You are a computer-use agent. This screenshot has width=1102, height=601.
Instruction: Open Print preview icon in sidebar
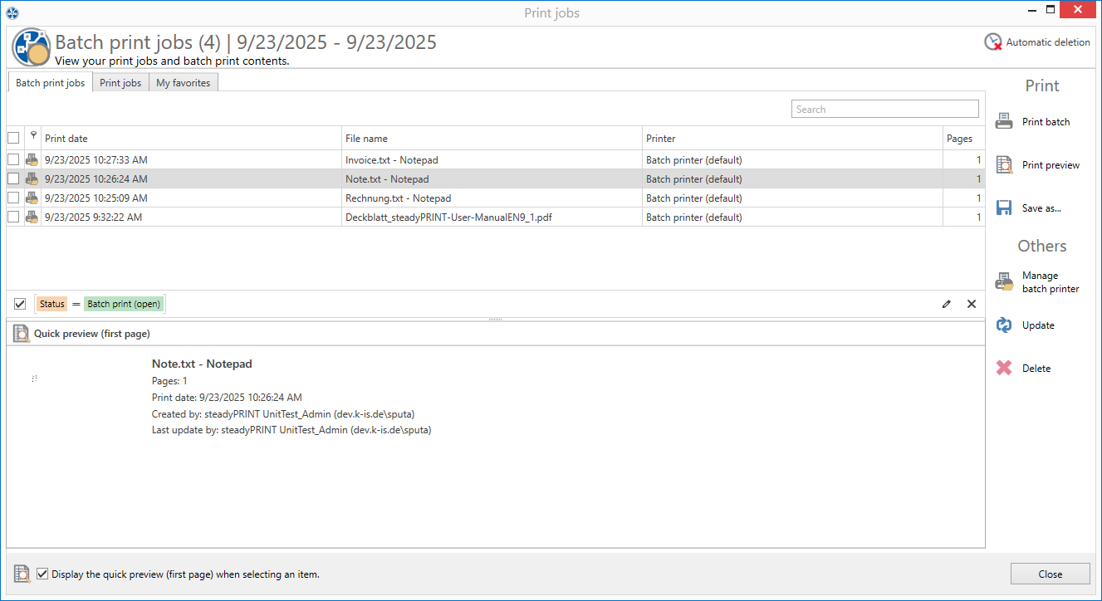[1004, 164]
